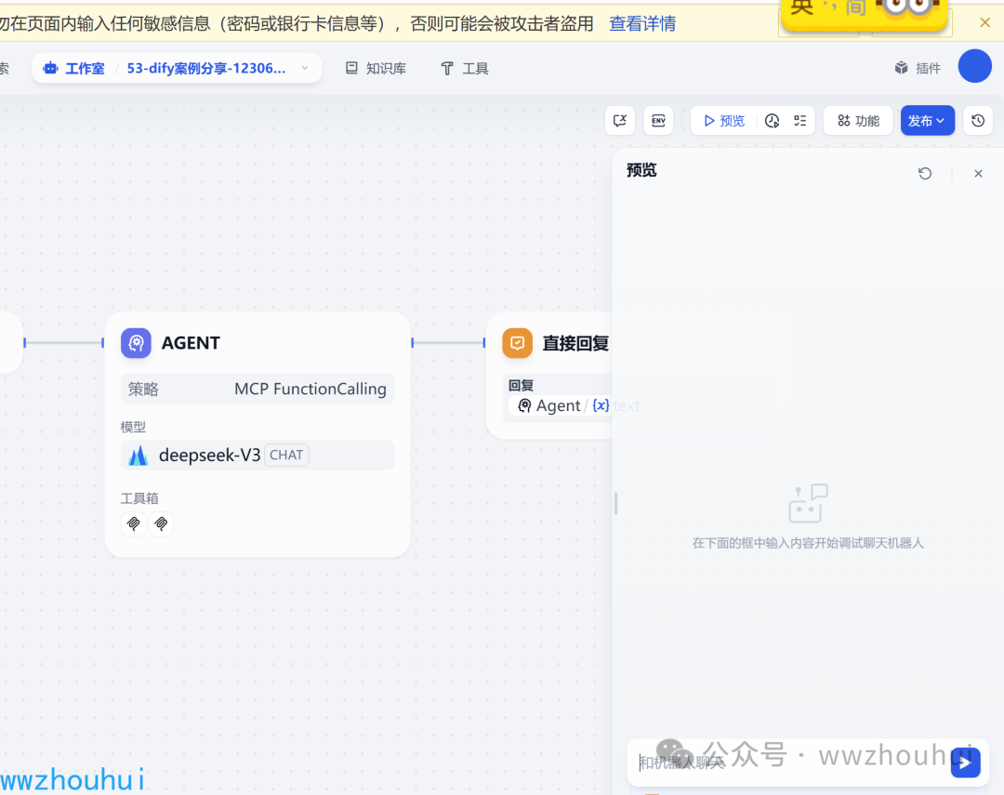
Task: Click the robot icon next to 工作室
Action: pos(50,68)
